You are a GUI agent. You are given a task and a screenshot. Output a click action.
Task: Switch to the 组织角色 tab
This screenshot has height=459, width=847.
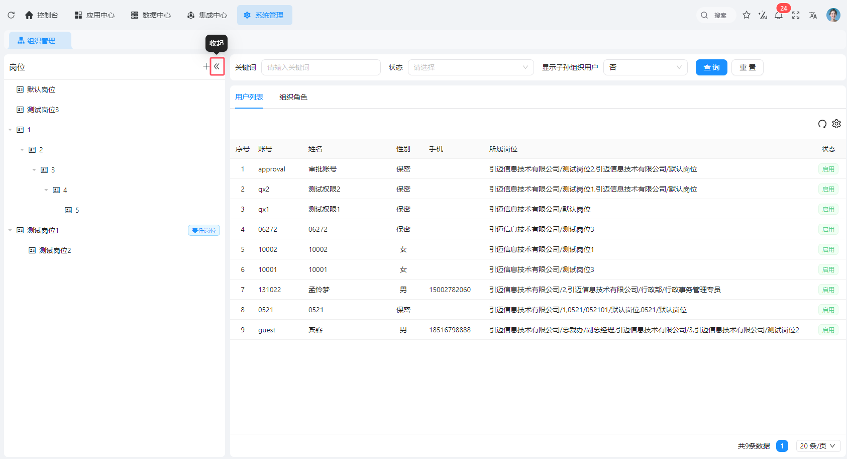click(x=293, y=97)
